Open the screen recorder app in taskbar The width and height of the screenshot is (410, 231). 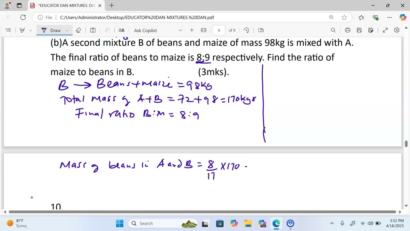(290, 223)
